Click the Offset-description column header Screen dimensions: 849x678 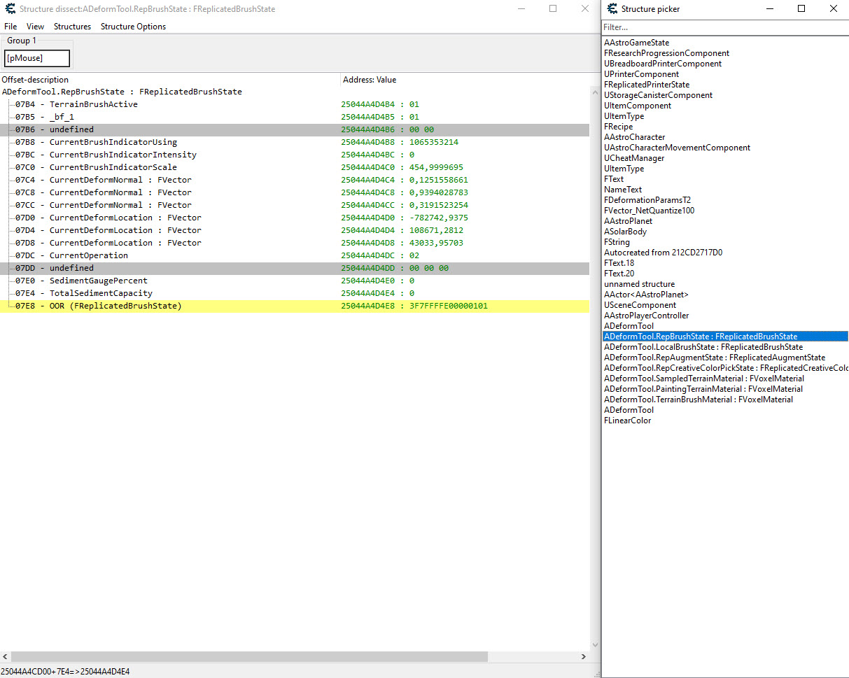click(x=35, y=79)
